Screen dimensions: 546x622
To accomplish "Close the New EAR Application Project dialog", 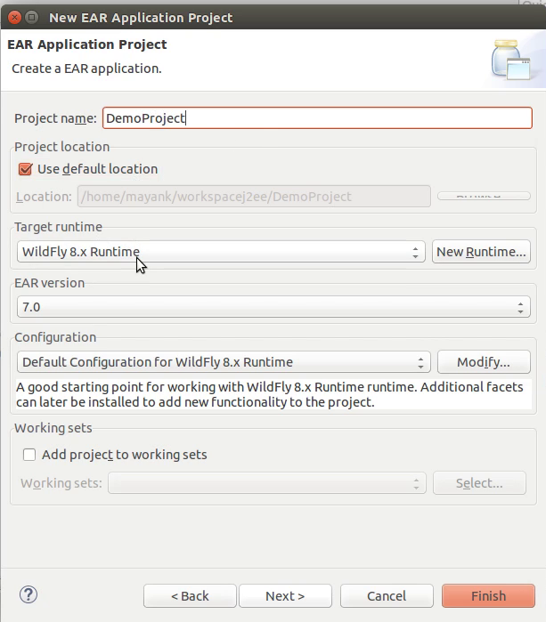I will click(x=14, y=18).
